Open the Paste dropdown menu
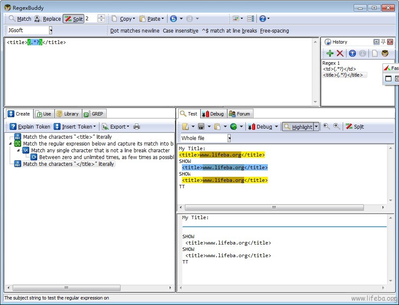The width and height of the screenshot is (399, 305). pos(152,19)
